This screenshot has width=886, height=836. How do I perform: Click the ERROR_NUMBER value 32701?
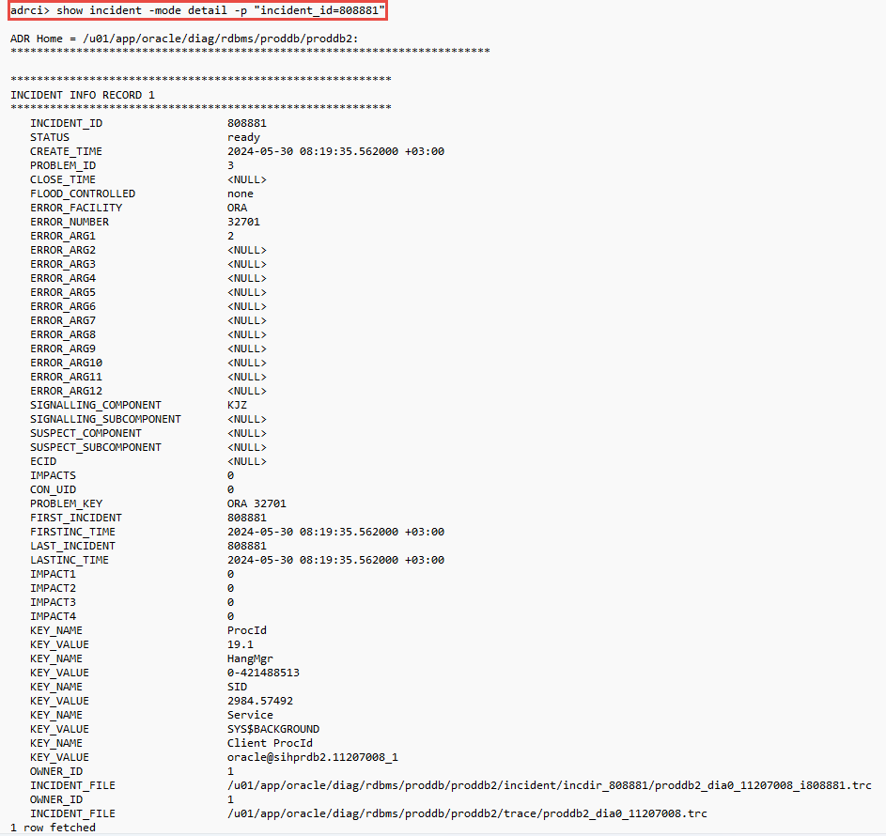click(243, 222)
